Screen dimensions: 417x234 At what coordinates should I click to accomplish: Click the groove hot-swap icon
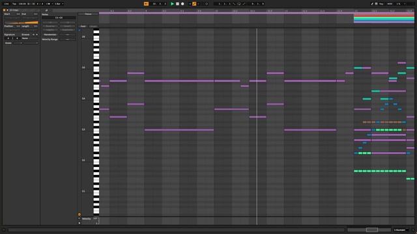[33, 34]
